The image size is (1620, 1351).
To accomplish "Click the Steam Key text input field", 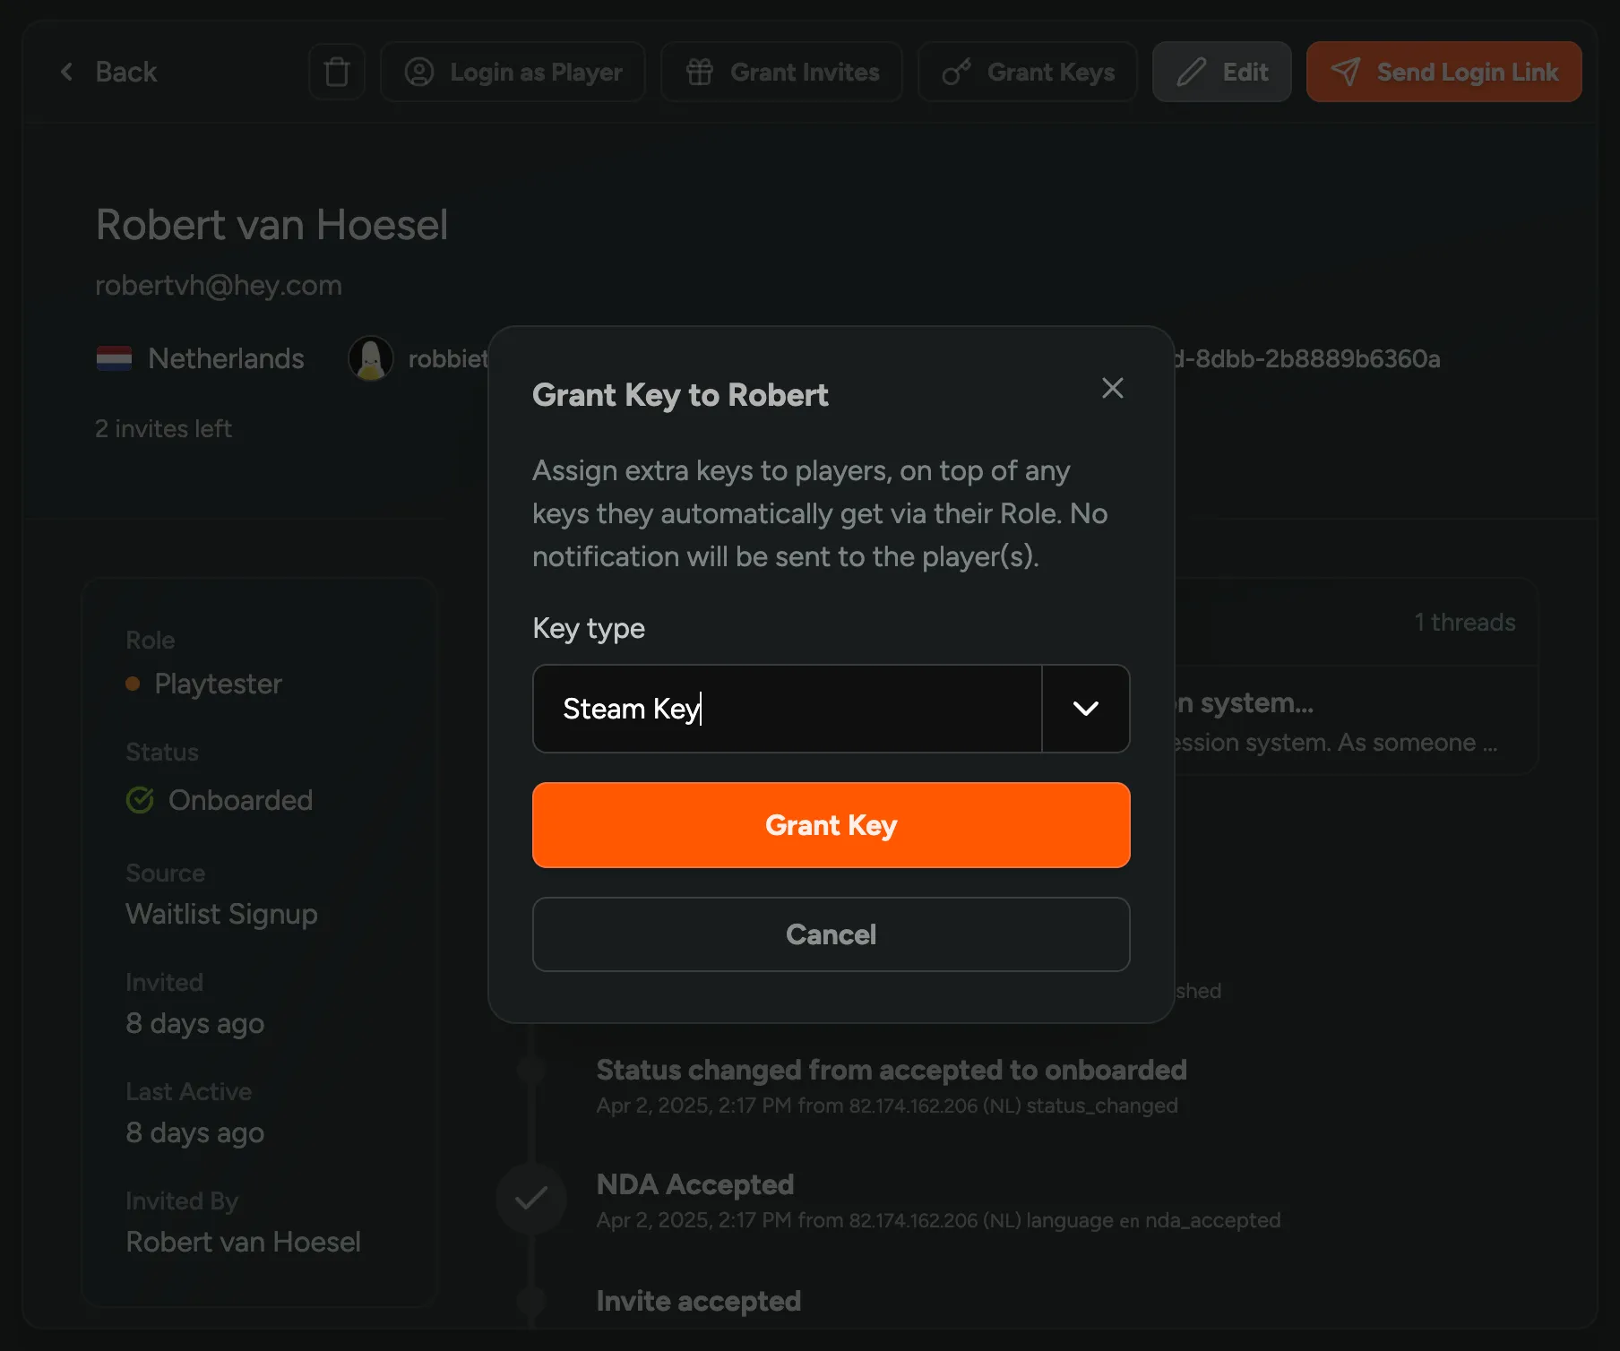I will [x=787, y=709].
